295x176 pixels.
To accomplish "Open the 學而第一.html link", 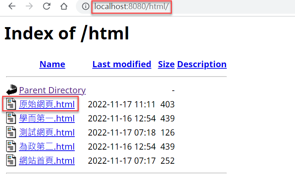I will pos(47,119).
